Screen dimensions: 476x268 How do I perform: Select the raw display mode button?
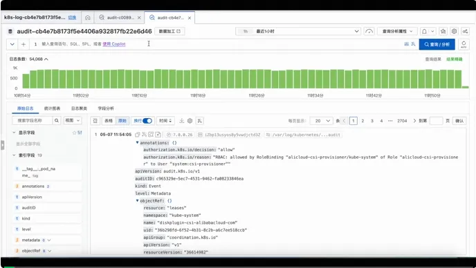(122, 121)
